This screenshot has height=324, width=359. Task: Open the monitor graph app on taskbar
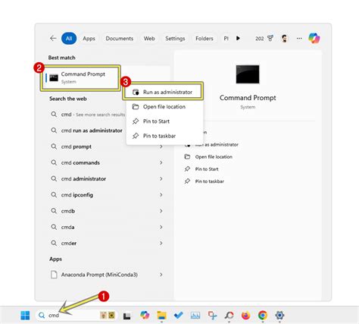[x=195, y=315]
